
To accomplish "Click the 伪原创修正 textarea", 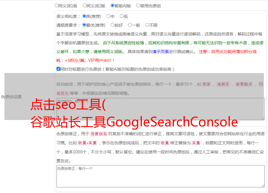I will pyautogui.click(x=161, y=176).
